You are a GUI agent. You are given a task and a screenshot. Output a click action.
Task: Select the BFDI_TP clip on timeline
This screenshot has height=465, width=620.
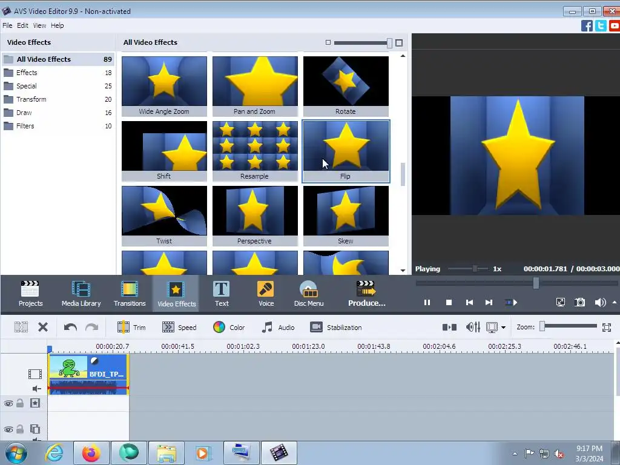coord(88,374)
